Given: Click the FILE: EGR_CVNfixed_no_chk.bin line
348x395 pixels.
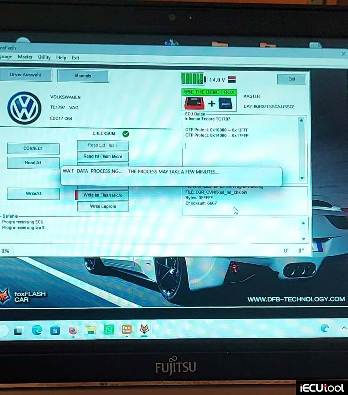Looking at the screenshot, I should 216,192.
